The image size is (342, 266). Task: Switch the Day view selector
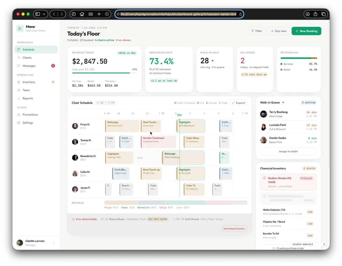[278, 31]
